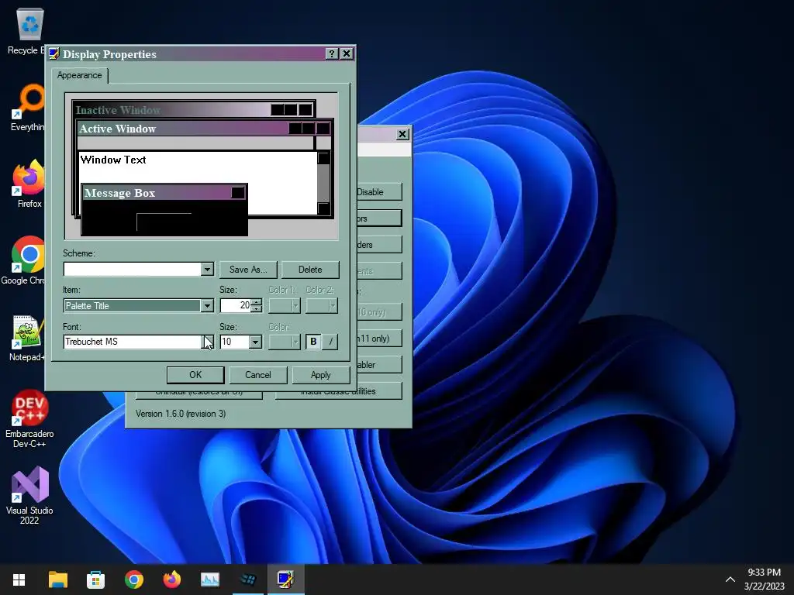Open the Recycle Bin desktop icon

(29, 31)
